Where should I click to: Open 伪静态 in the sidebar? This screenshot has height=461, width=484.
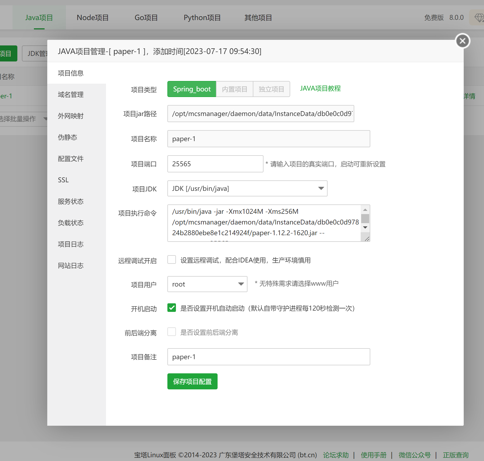pos(77,137)
